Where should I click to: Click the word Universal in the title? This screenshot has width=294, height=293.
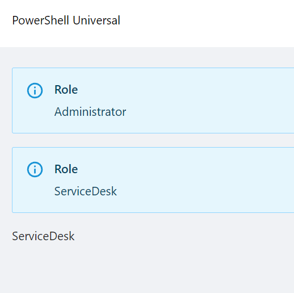point(96,20)
